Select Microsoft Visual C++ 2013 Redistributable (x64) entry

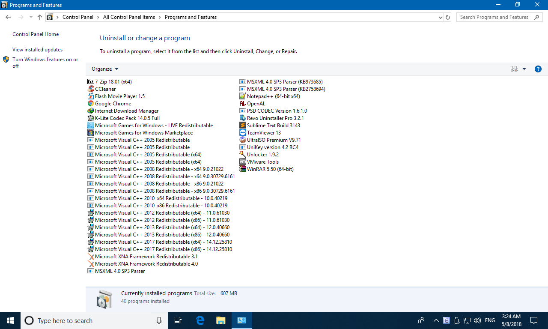(x=158, y=227)
